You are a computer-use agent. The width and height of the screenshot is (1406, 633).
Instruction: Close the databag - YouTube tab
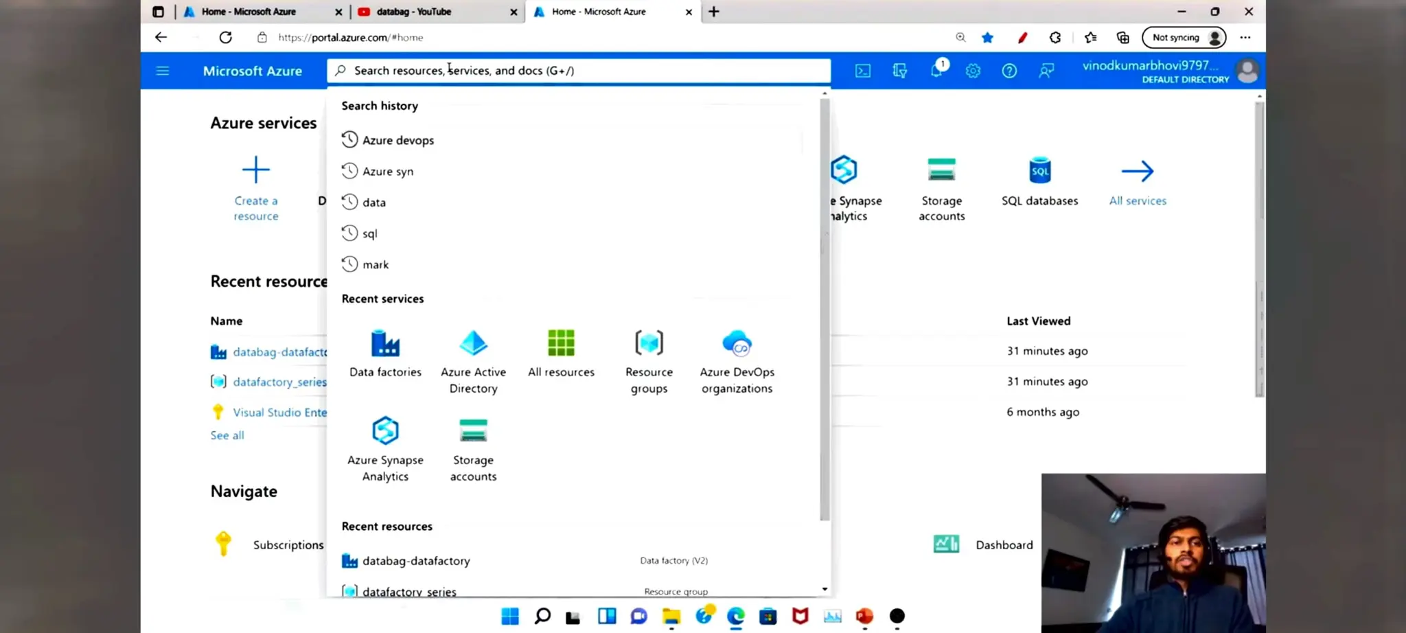coord(514,12)
